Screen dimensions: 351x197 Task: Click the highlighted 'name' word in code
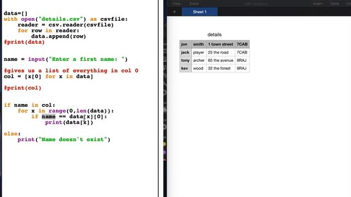click(49, 117)
